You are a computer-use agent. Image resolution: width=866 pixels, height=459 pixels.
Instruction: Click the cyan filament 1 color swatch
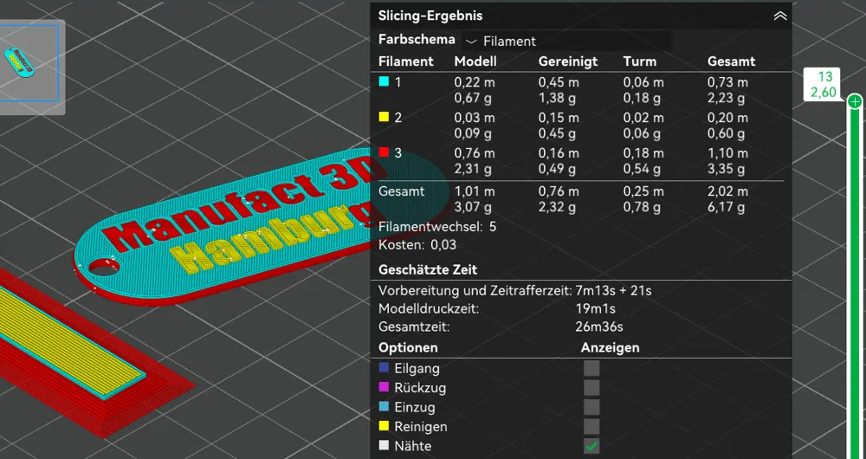pyautogui.click(x=384, y=81)
